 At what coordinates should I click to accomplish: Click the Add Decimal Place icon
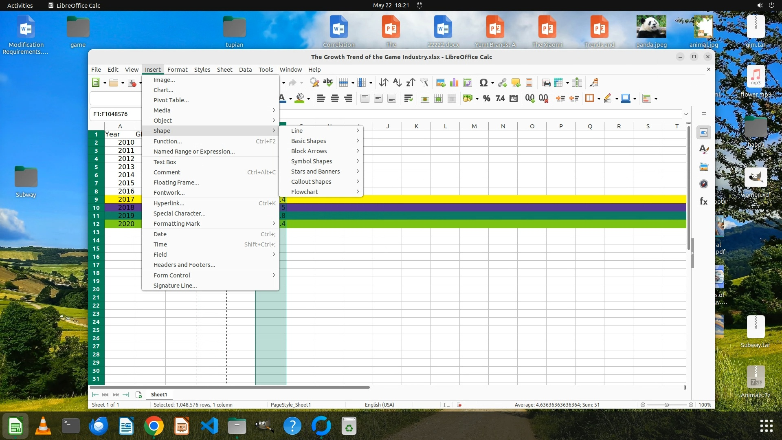point(529,98)
